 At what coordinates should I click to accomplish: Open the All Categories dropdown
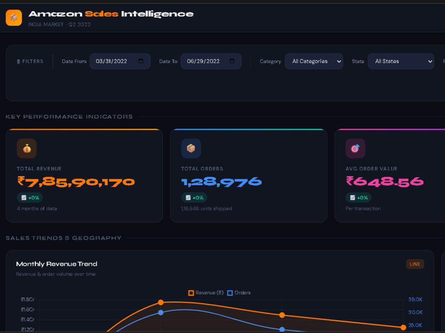click(x=314, y=61)
